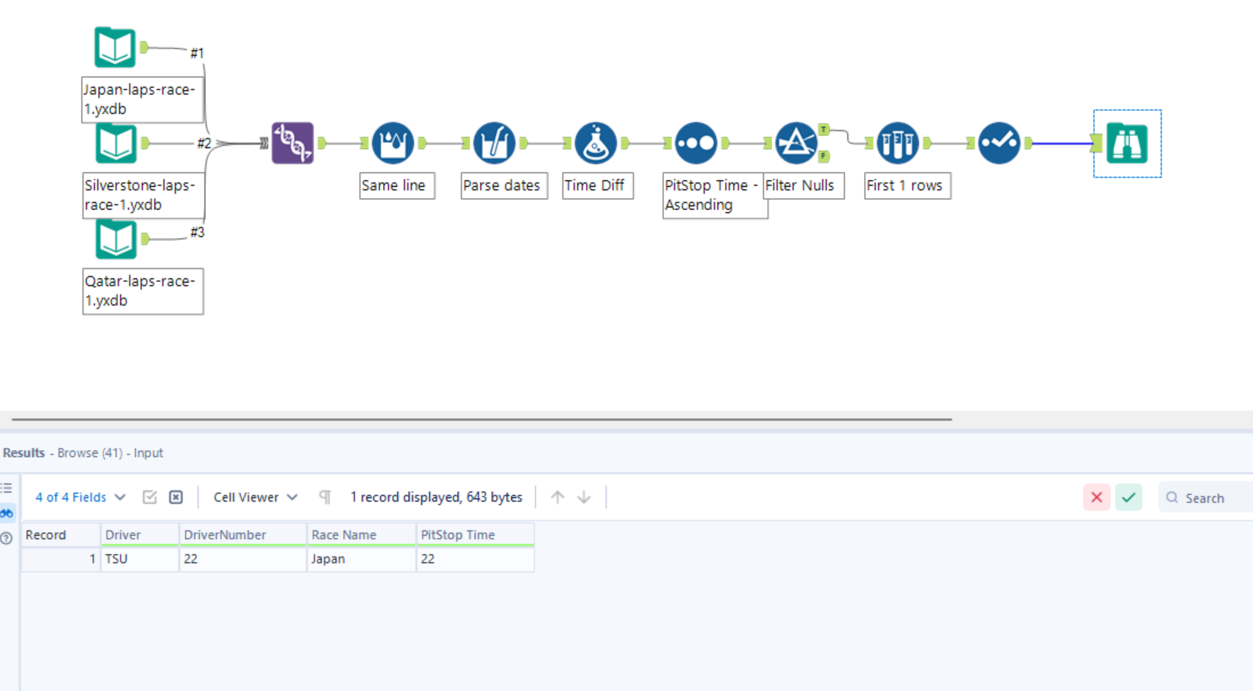Select the 'First 1 rows' Sample tool

[897, 142]
